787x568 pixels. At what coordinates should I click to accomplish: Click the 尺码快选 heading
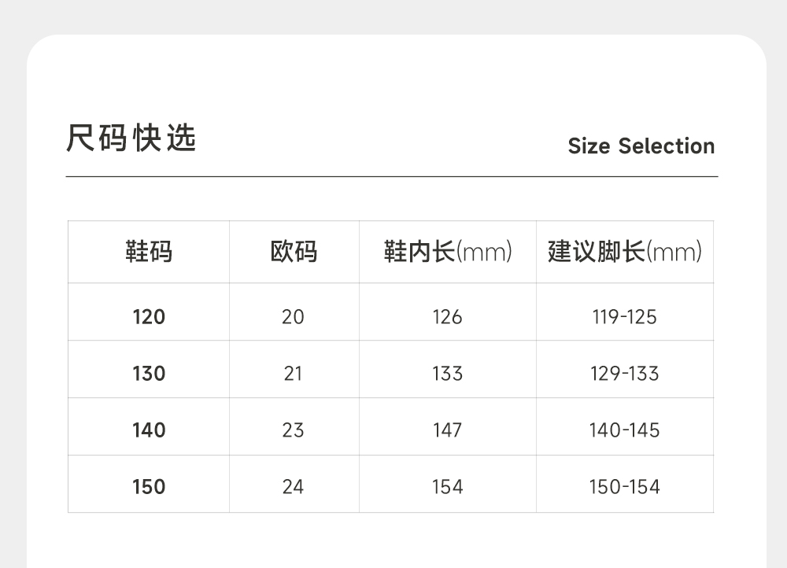click(131, 138)
